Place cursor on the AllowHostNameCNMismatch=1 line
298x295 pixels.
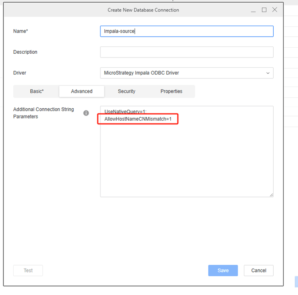(x=138, y=119)
